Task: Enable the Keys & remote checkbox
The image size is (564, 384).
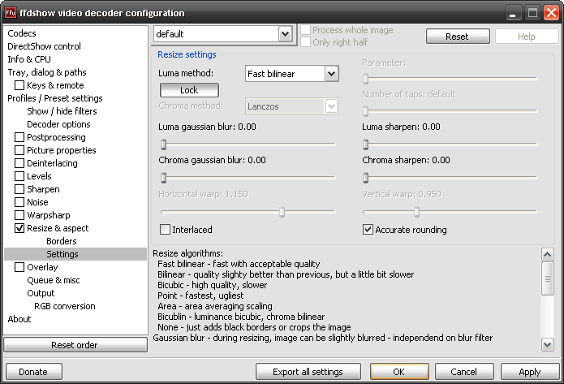Action: pos(19,85)
